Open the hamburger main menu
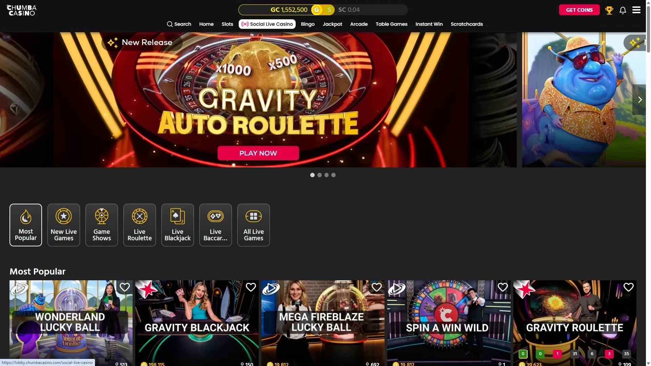 (x=636, y=10)
